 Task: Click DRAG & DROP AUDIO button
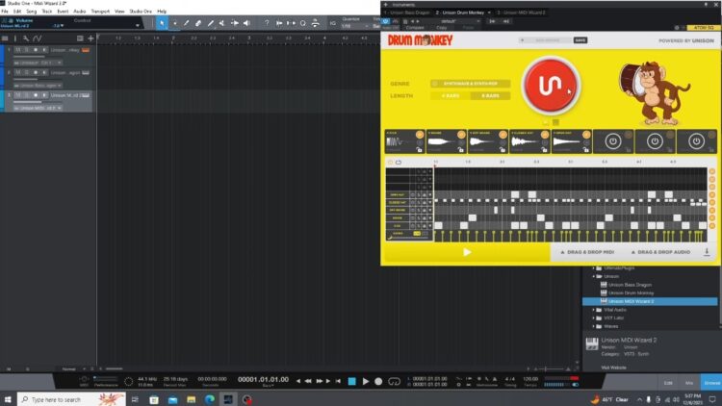[x=660, y=252]
